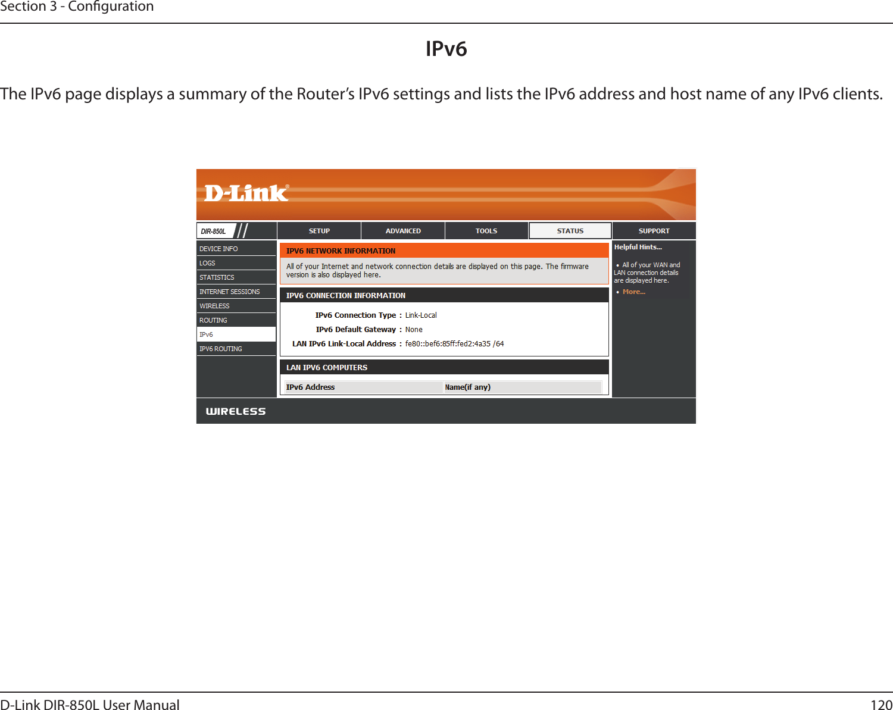Select the IPv6 sidebar item
Image resolution: width=893 pixels, height=710 pixels.
click(236, 334)
